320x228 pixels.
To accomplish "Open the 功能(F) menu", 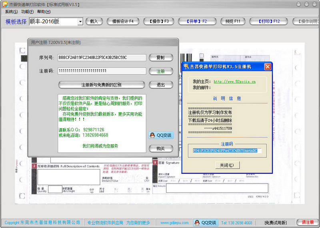I will click(x=27, y=12).
